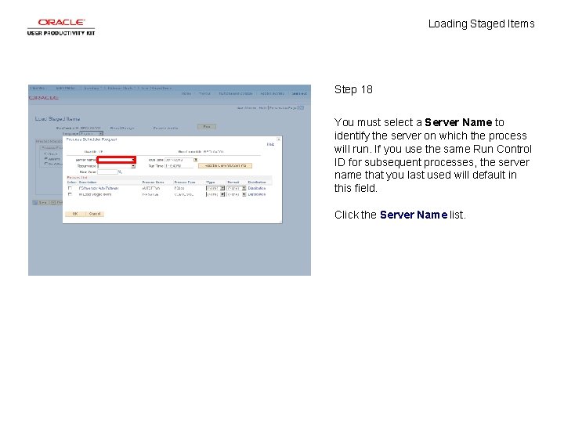The image size is (564, 423).
Task: Click Sign out in the header
Action: coord(299,93)
